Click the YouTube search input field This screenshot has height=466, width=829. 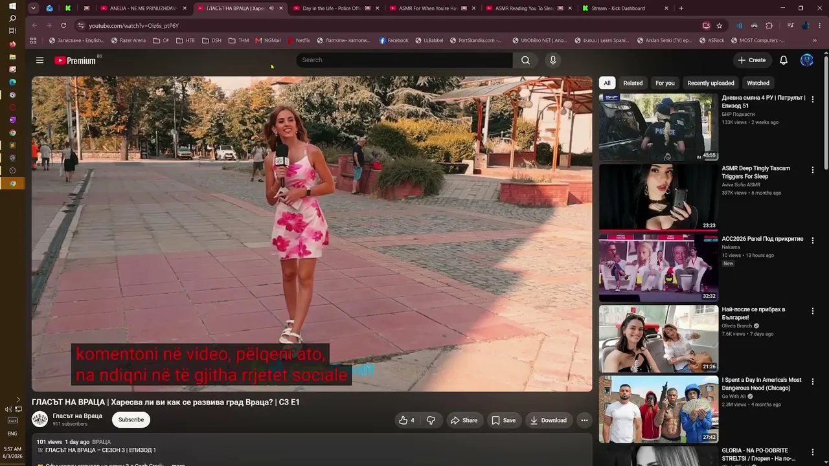[x=404, y=60]
